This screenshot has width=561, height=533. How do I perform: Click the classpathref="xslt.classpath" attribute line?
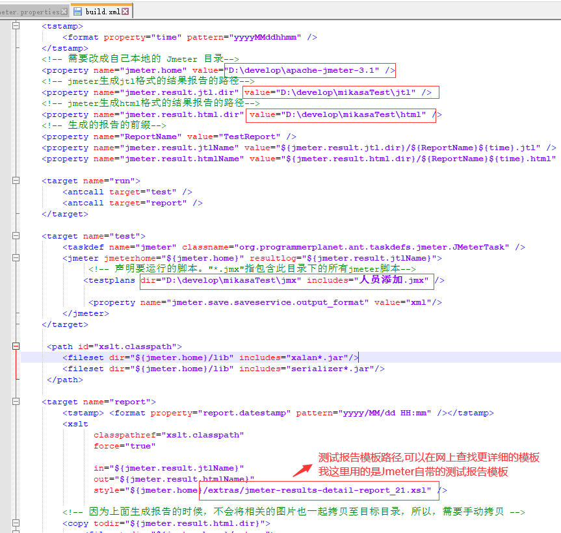169,435
